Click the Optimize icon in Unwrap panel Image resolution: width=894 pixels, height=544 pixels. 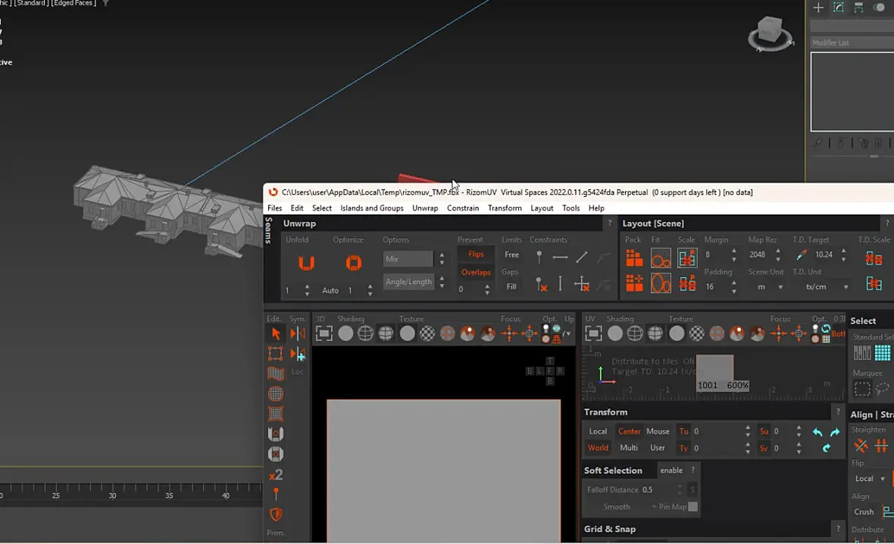click(x=353, y=263)
